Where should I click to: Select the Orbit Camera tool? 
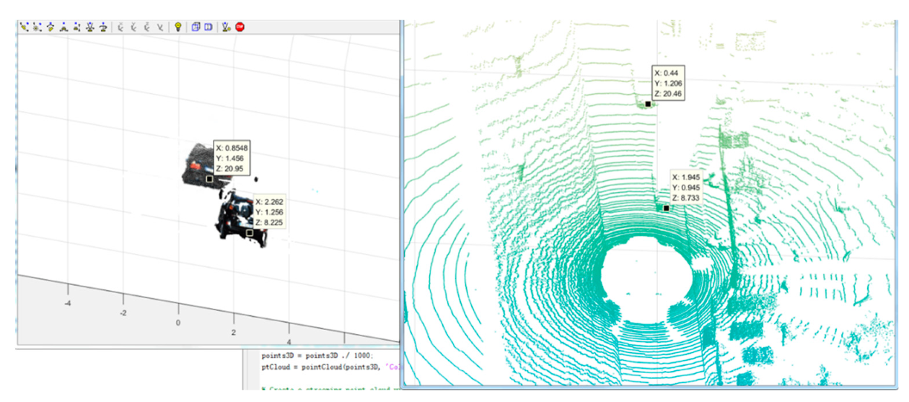point(24,27)
